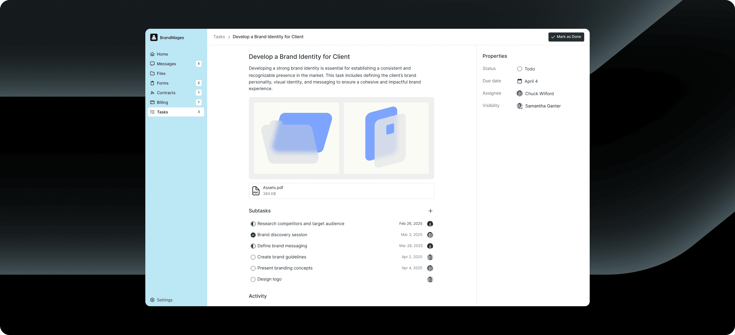Open the Assets.pdf file icon
Screen dimensions: 735x335
[x=256, y=191]
